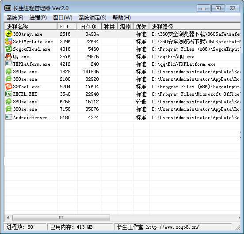Viewport: 244px width, 234px height.
Task: Close the 长生进程管理器 window
Action: point(233,8)
